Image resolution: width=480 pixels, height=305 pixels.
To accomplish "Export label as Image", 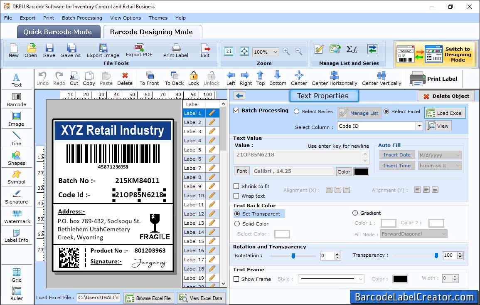I will point(103,51).
